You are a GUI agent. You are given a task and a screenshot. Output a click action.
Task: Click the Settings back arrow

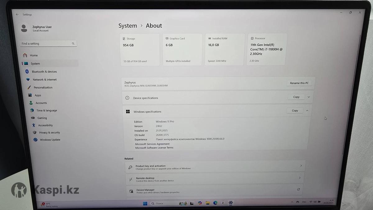point(17,14)
